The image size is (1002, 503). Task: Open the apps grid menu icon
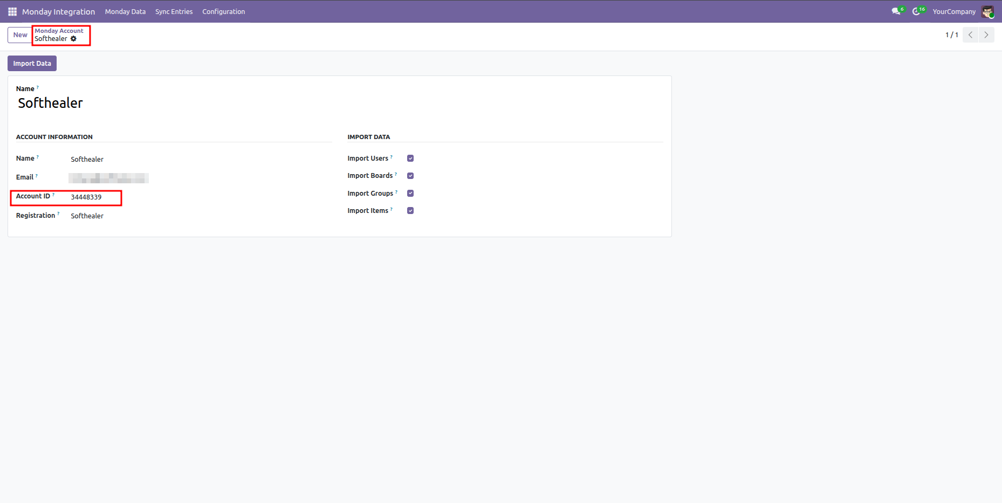point(12,11)
